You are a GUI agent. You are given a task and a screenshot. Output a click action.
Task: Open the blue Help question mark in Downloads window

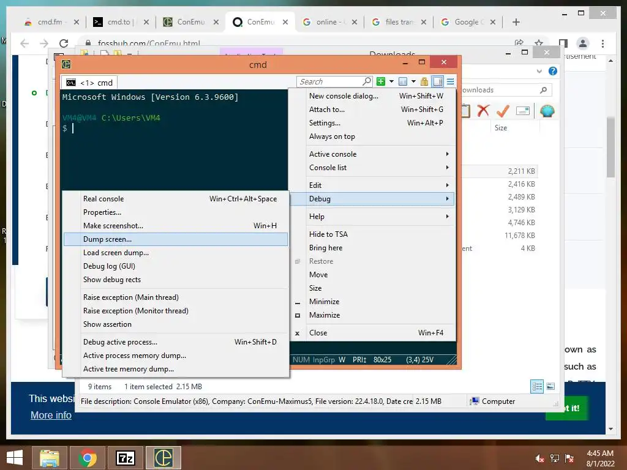coord(553,71)
